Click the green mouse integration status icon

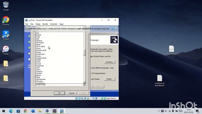(102, 98)
